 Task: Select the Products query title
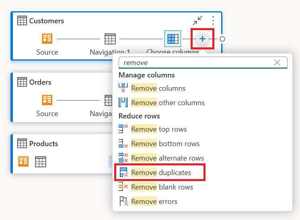[43, 144]
